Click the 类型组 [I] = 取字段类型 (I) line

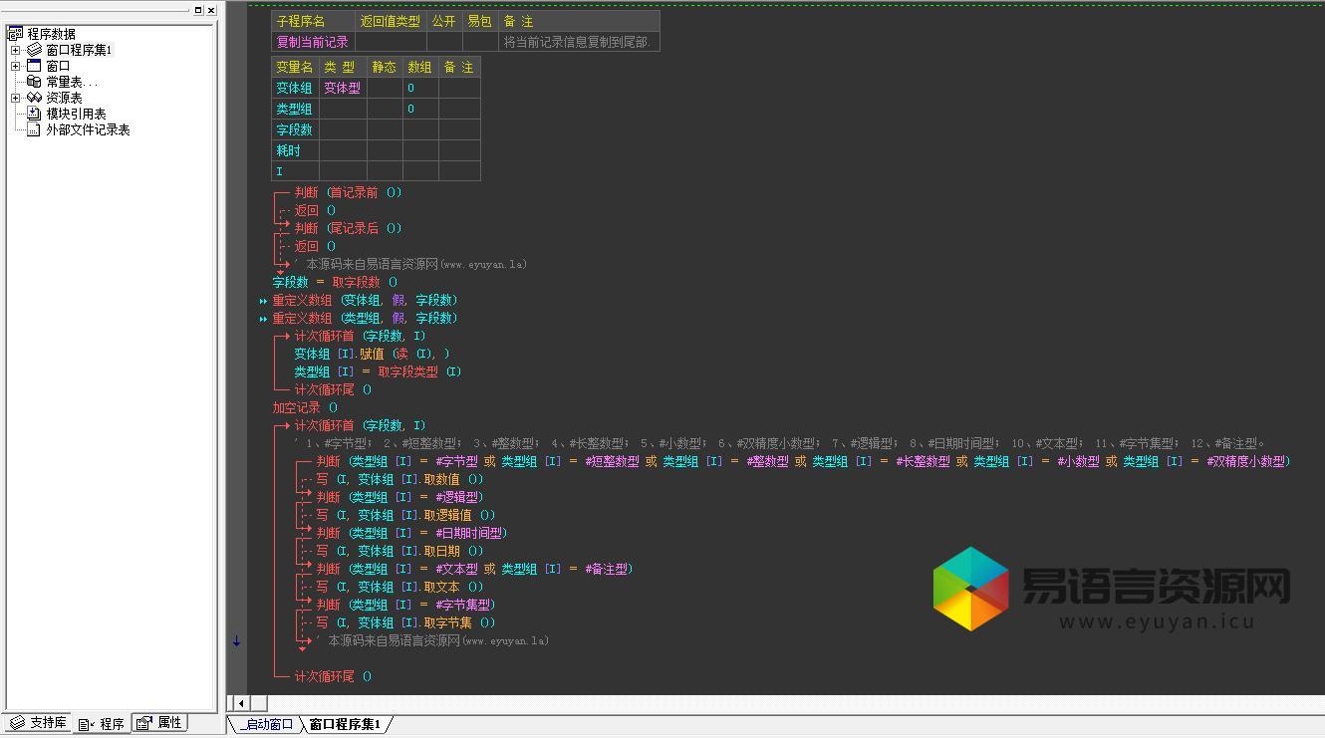pos(378,371)
